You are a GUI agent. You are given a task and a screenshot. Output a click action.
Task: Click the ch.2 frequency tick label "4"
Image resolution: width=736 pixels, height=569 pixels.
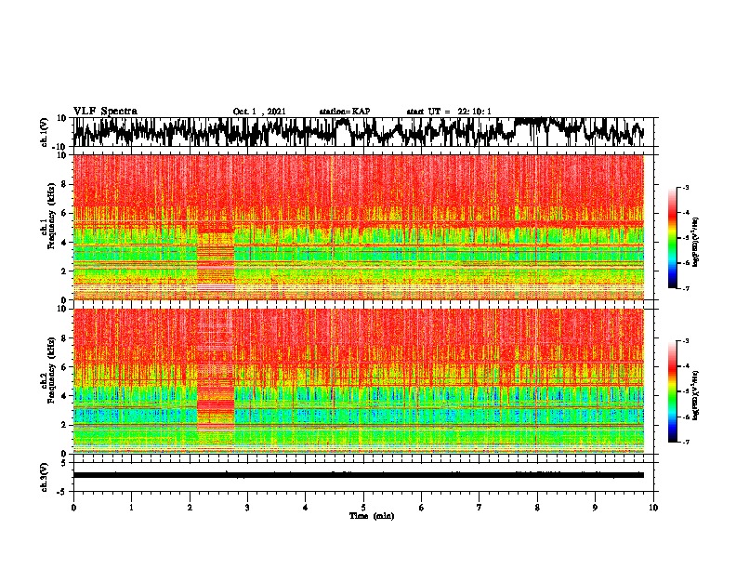65,396
